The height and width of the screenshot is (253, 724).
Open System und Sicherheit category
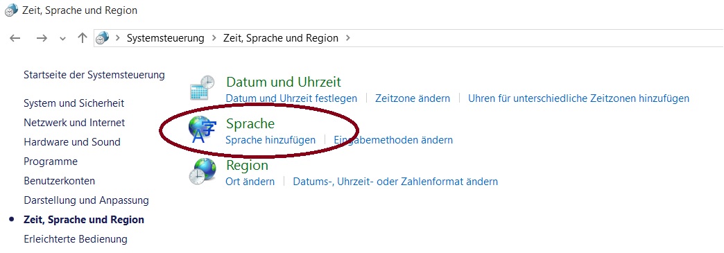click(74, 103)
